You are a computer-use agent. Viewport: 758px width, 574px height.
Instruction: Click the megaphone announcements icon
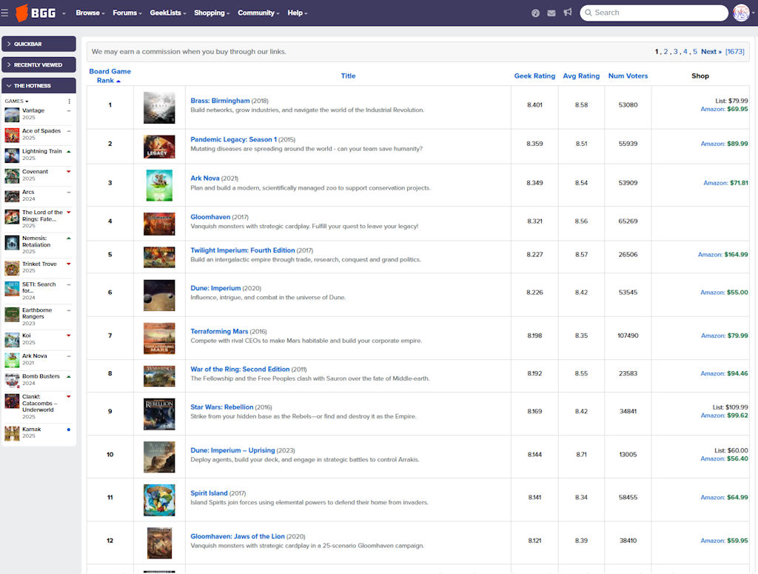pyautogui.click(x=568, y=13)
